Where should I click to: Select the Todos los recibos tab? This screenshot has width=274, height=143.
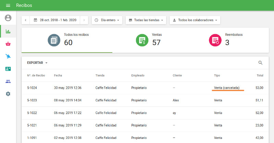[x=67, y=40]
